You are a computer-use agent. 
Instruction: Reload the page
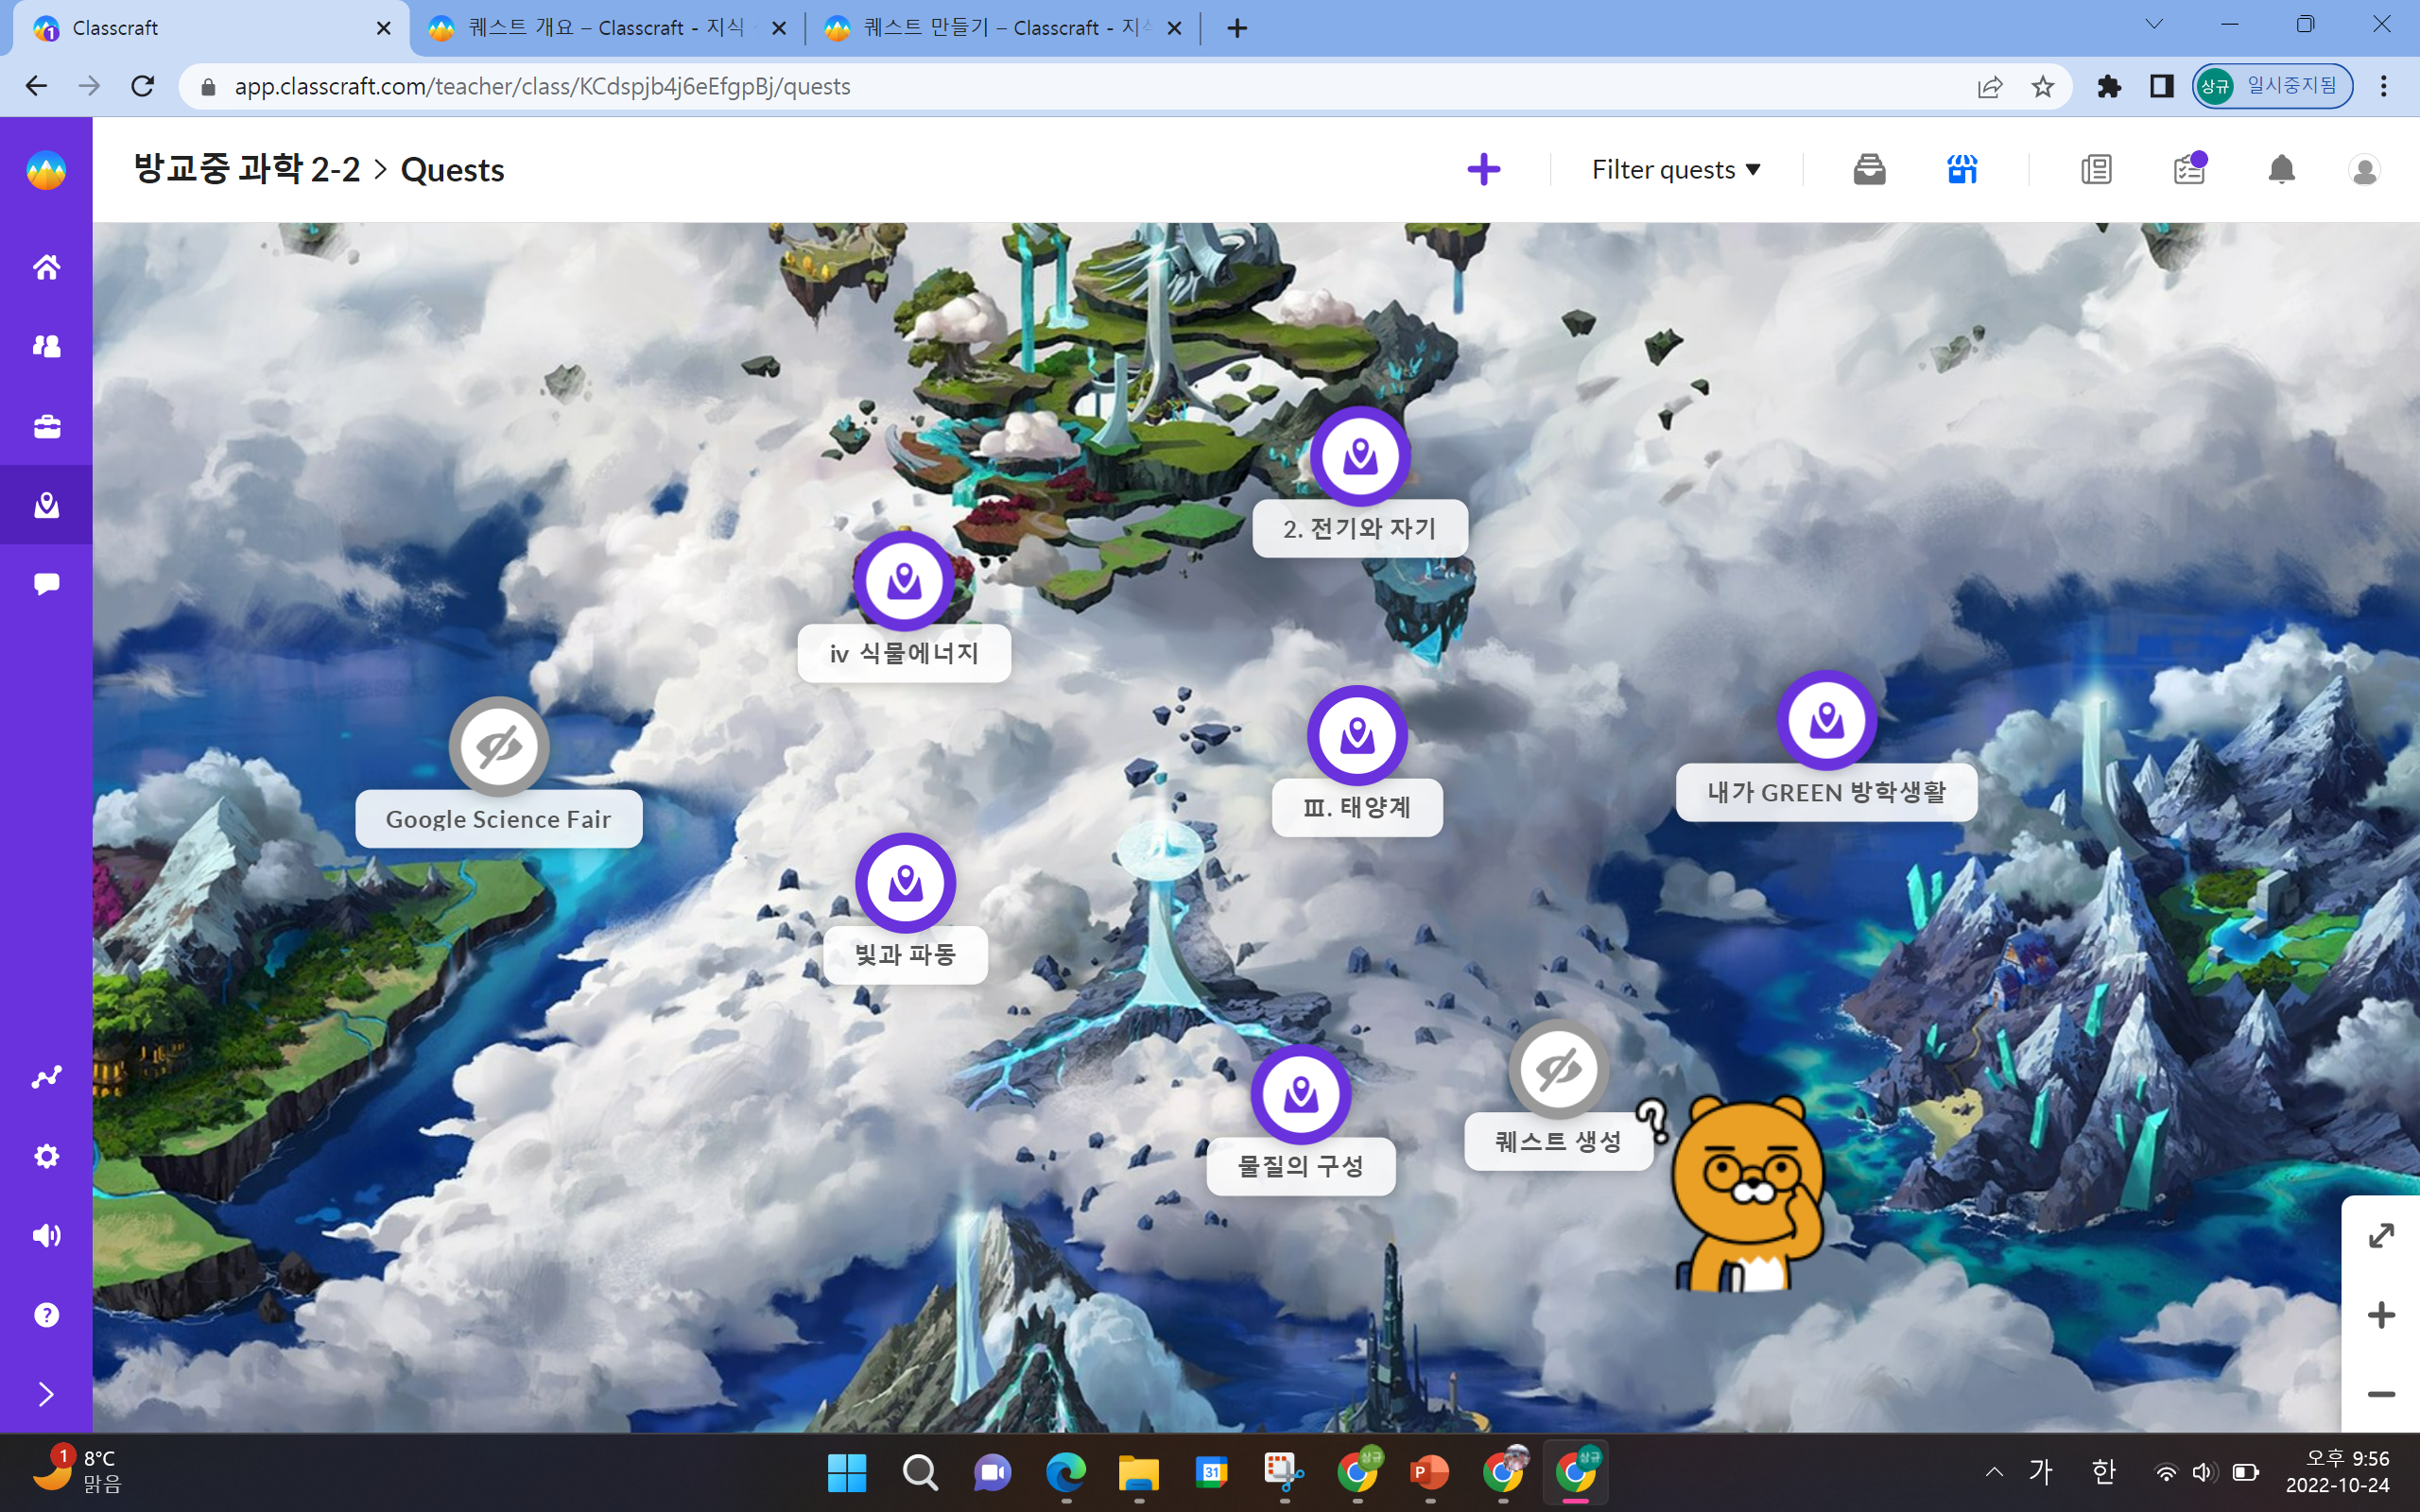click(142, 86)
